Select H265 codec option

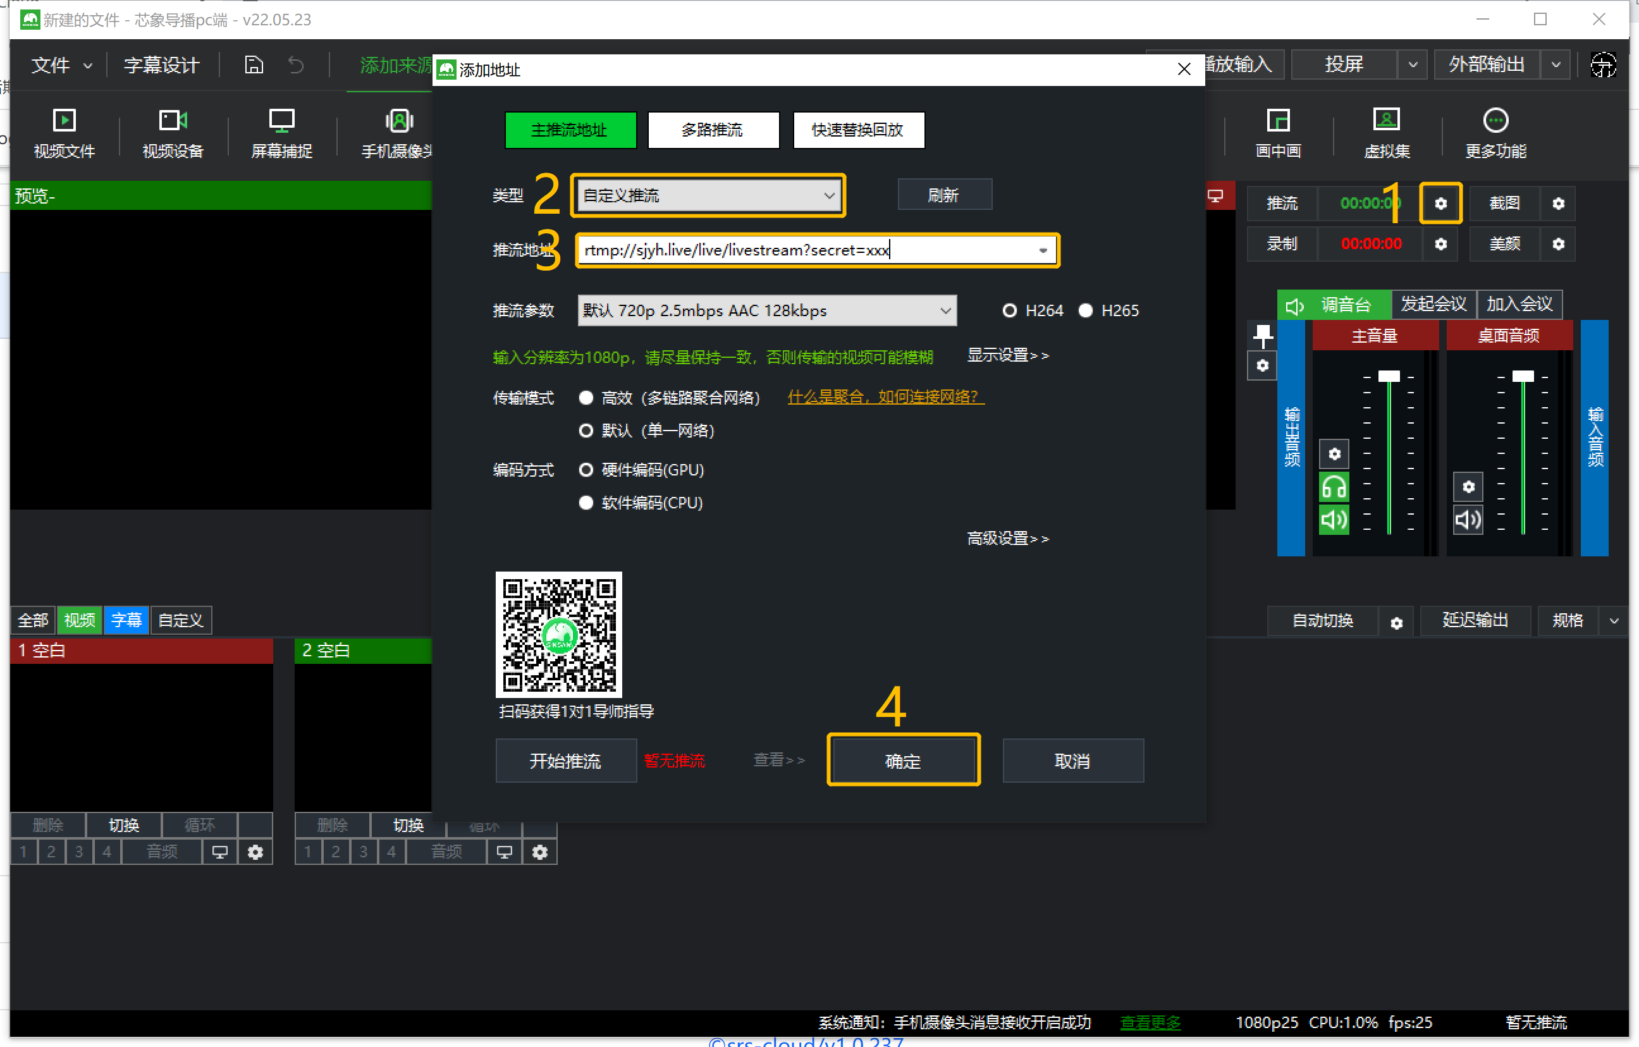pos(1086,311)
